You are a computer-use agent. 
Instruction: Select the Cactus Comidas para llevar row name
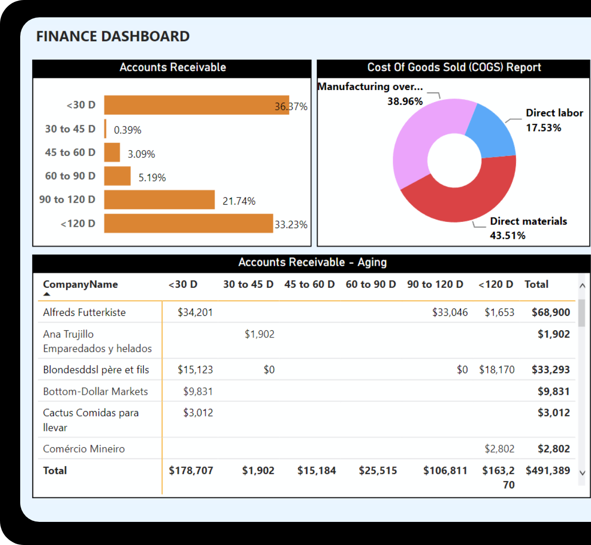(91, 420)
